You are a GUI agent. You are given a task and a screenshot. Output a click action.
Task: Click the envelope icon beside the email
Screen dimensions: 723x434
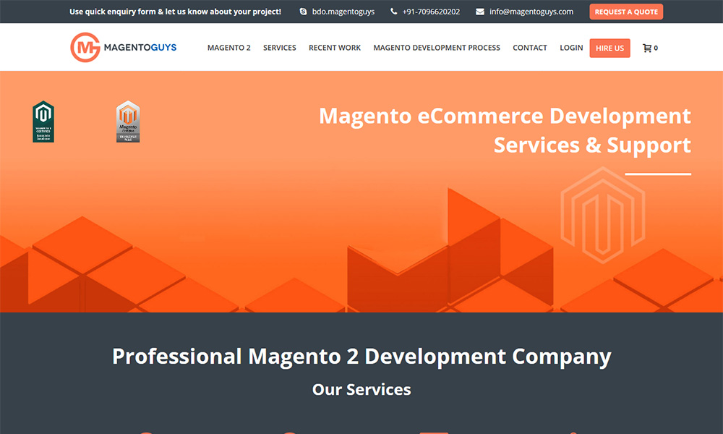point(479,12)
